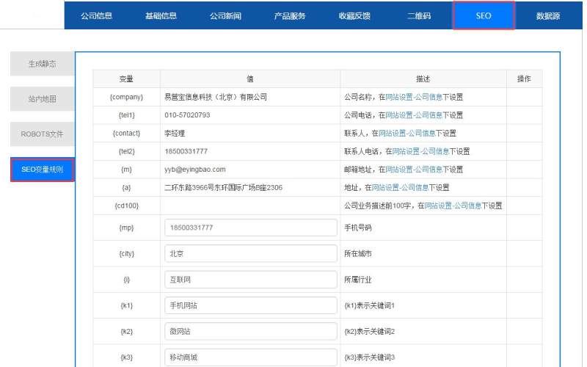
Task: Open the 公司信息 navigation tab
Action: (x=96, y=15)
